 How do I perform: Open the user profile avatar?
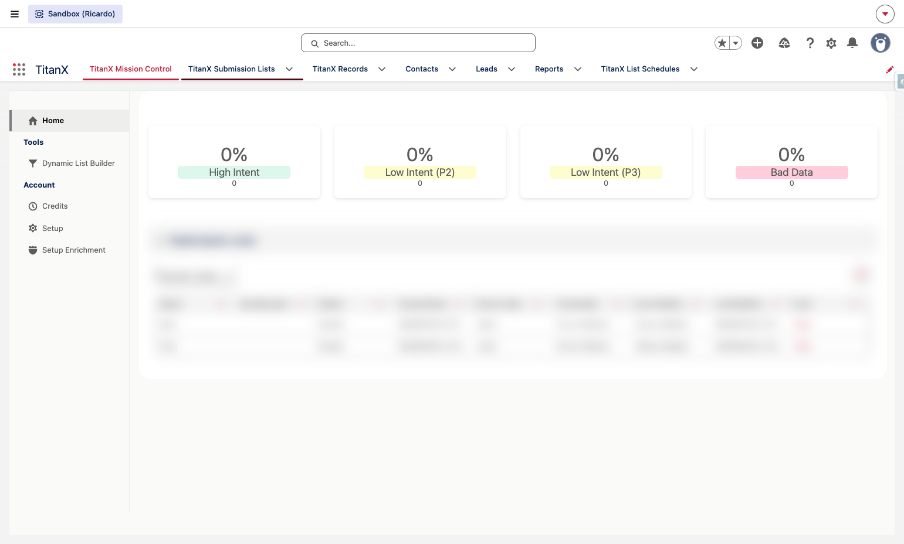pyautogui.click(x=881, y=43)
